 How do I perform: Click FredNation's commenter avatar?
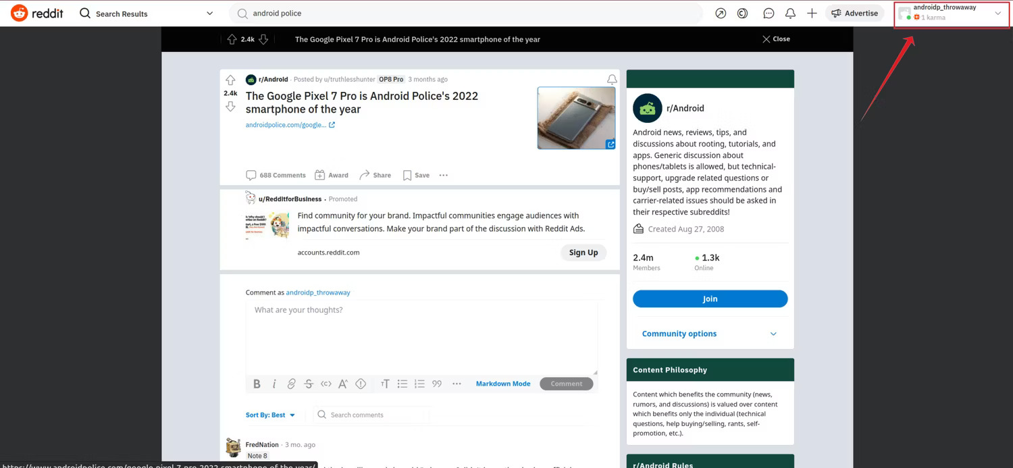click(x=234, y=447)
